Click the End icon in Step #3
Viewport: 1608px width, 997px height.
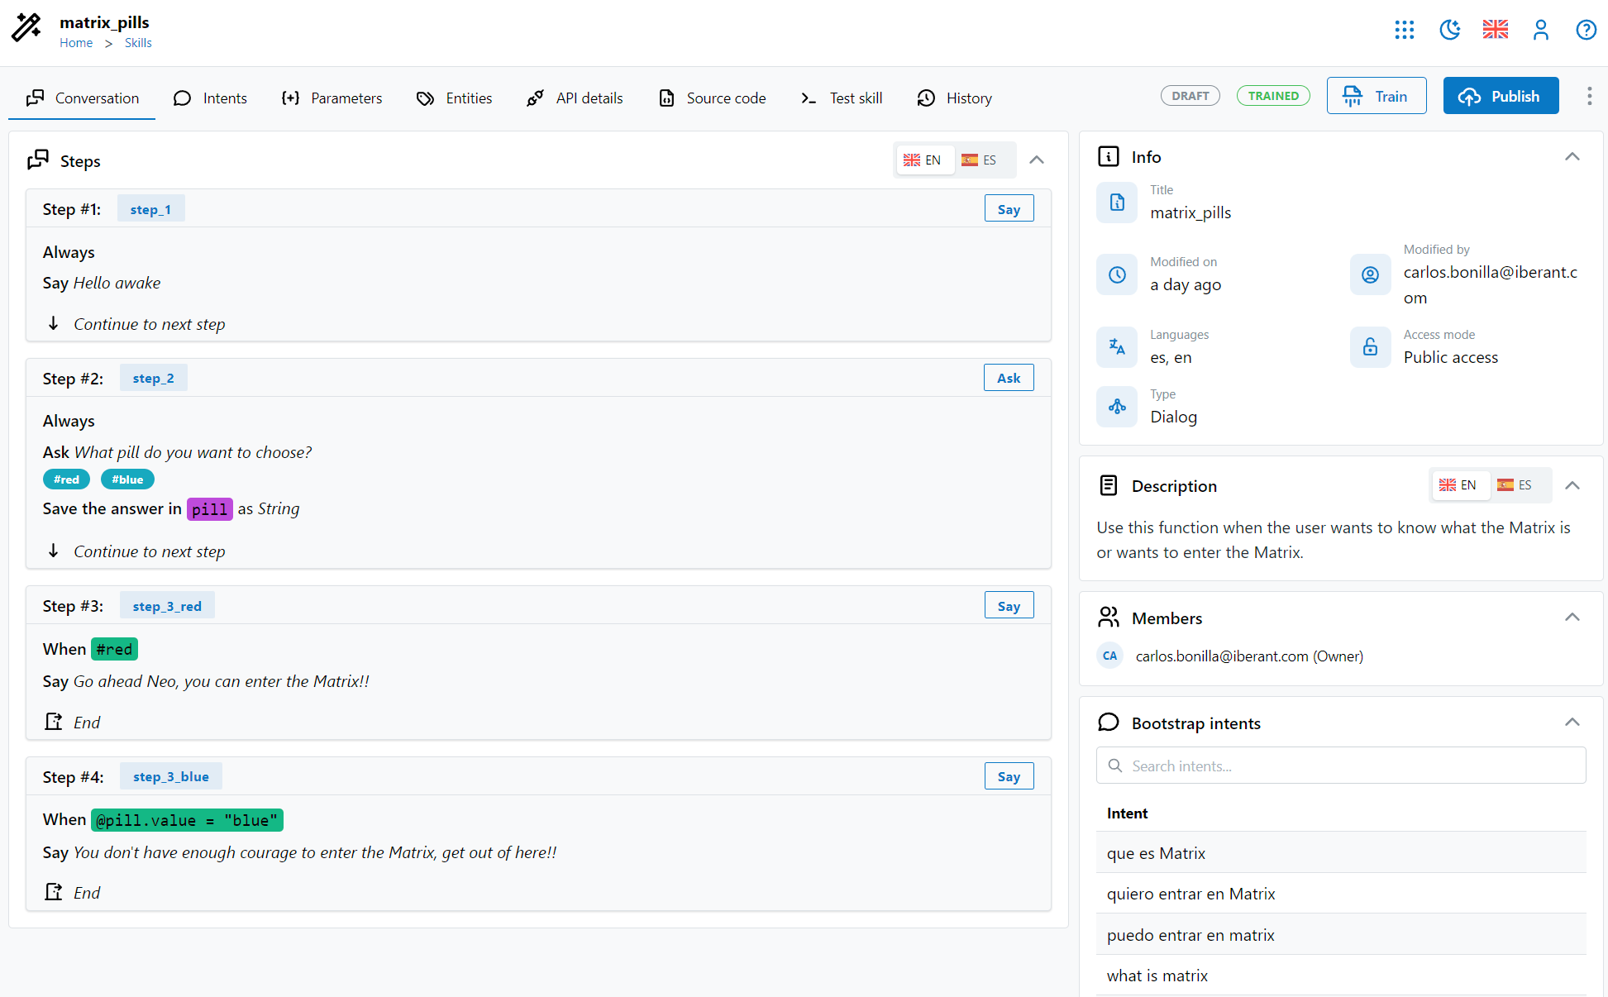pos(54,722)
